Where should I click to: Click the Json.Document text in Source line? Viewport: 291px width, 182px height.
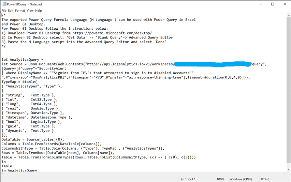pos(42,64)
